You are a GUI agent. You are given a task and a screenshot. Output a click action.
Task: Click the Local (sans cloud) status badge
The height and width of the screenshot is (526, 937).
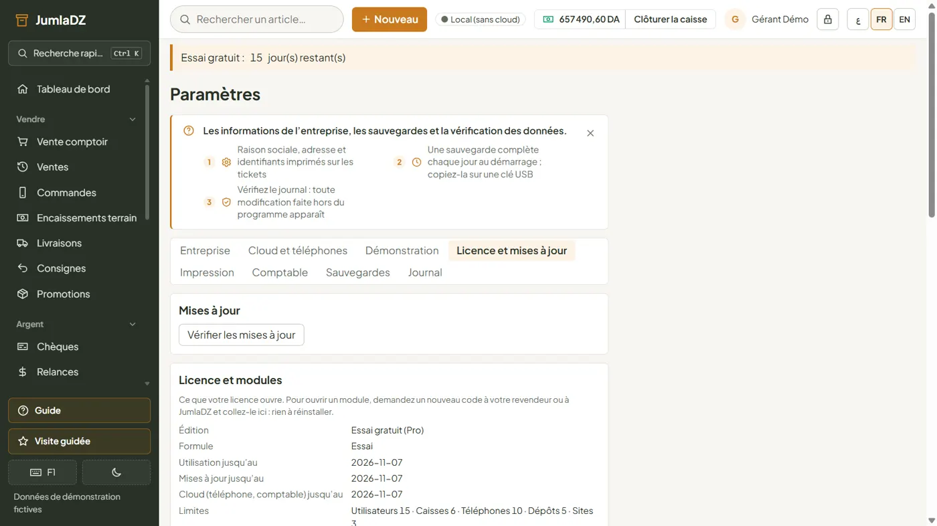[x=481, y=19]
